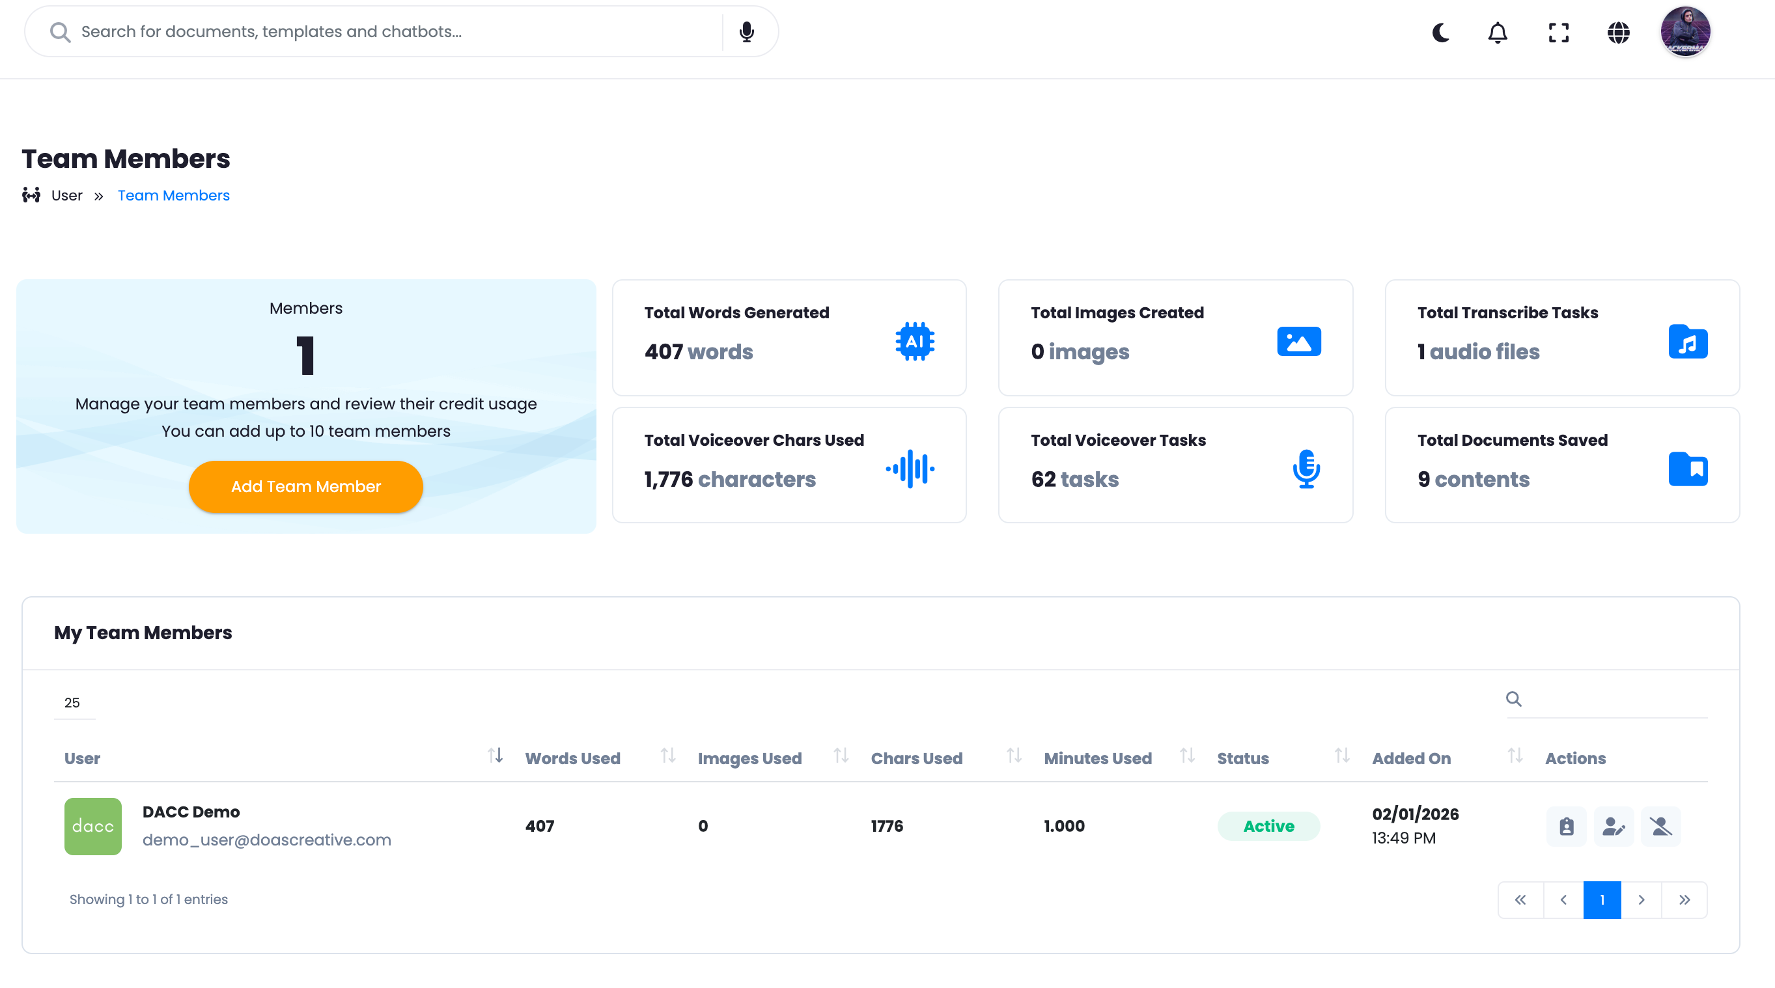This screenshot has width=1775, height=988.
Task: Open the user profile avatar menu
Action: 1684,32
